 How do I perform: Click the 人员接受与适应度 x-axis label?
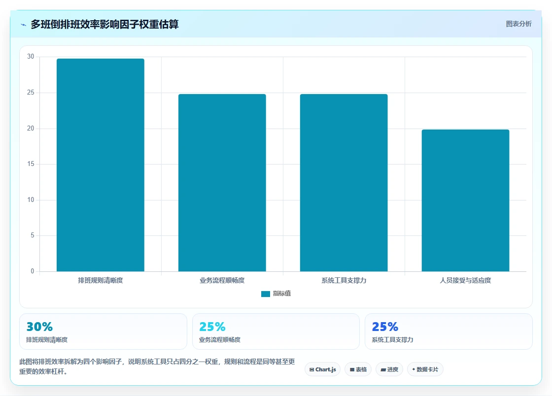[465, 280]
